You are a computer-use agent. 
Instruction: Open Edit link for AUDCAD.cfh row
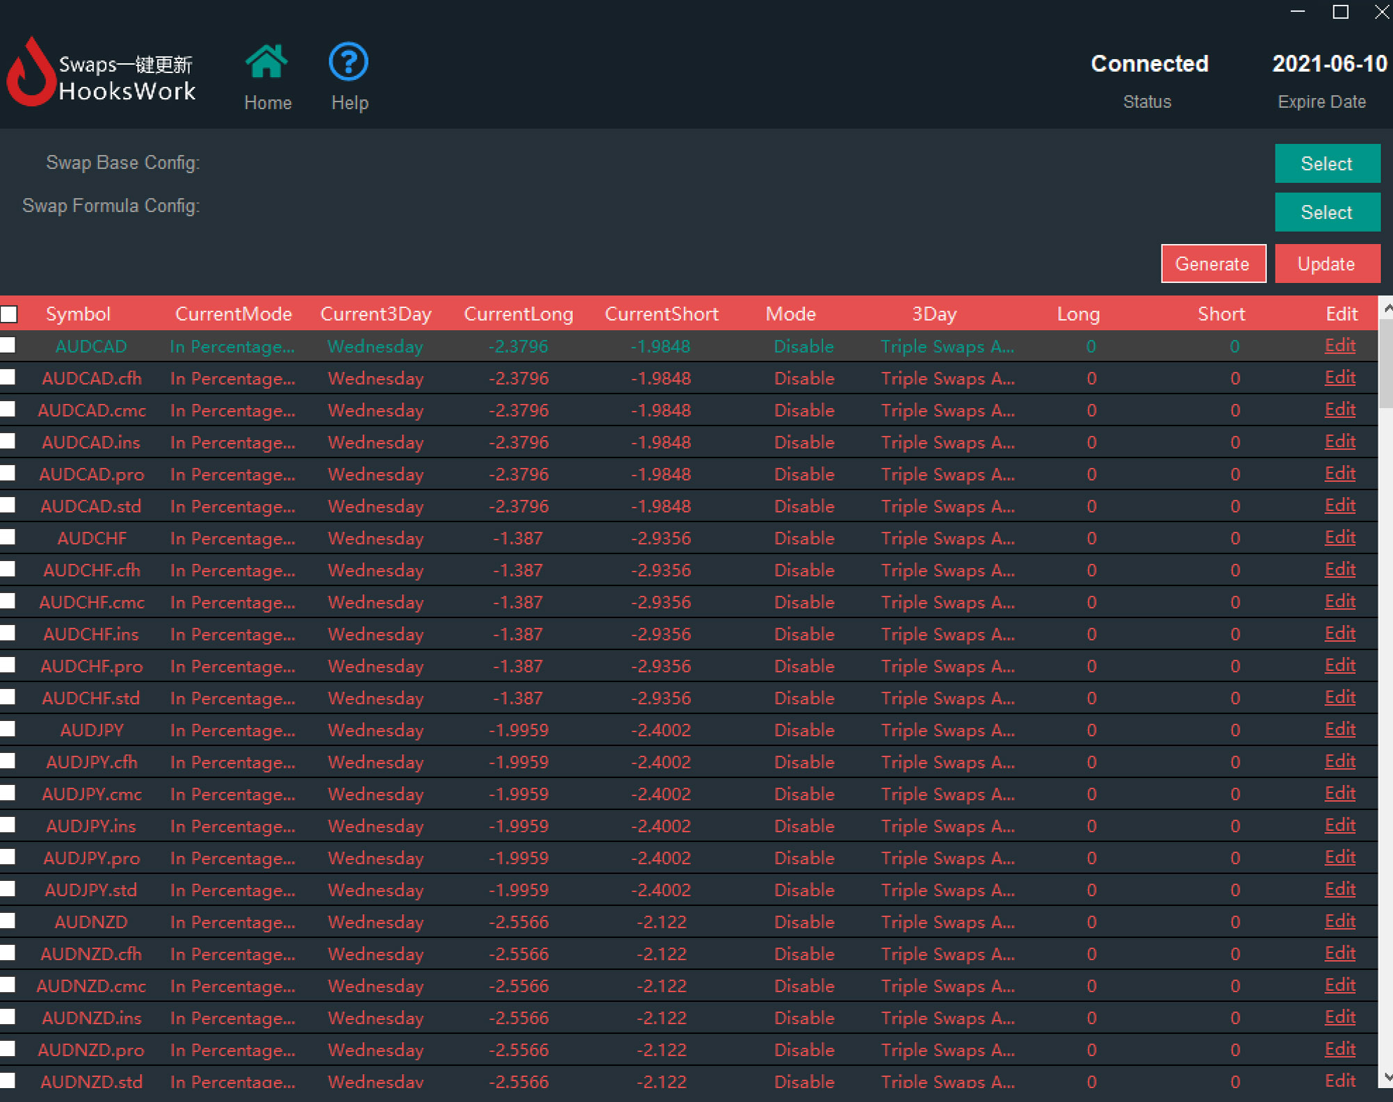[1339, 378]
